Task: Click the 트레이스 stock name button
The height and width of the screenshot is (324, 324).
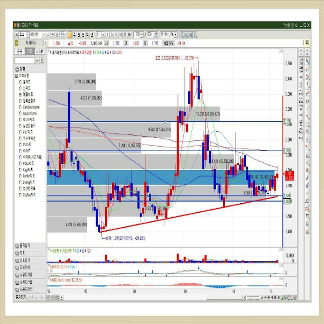Action: click(31, 43)
